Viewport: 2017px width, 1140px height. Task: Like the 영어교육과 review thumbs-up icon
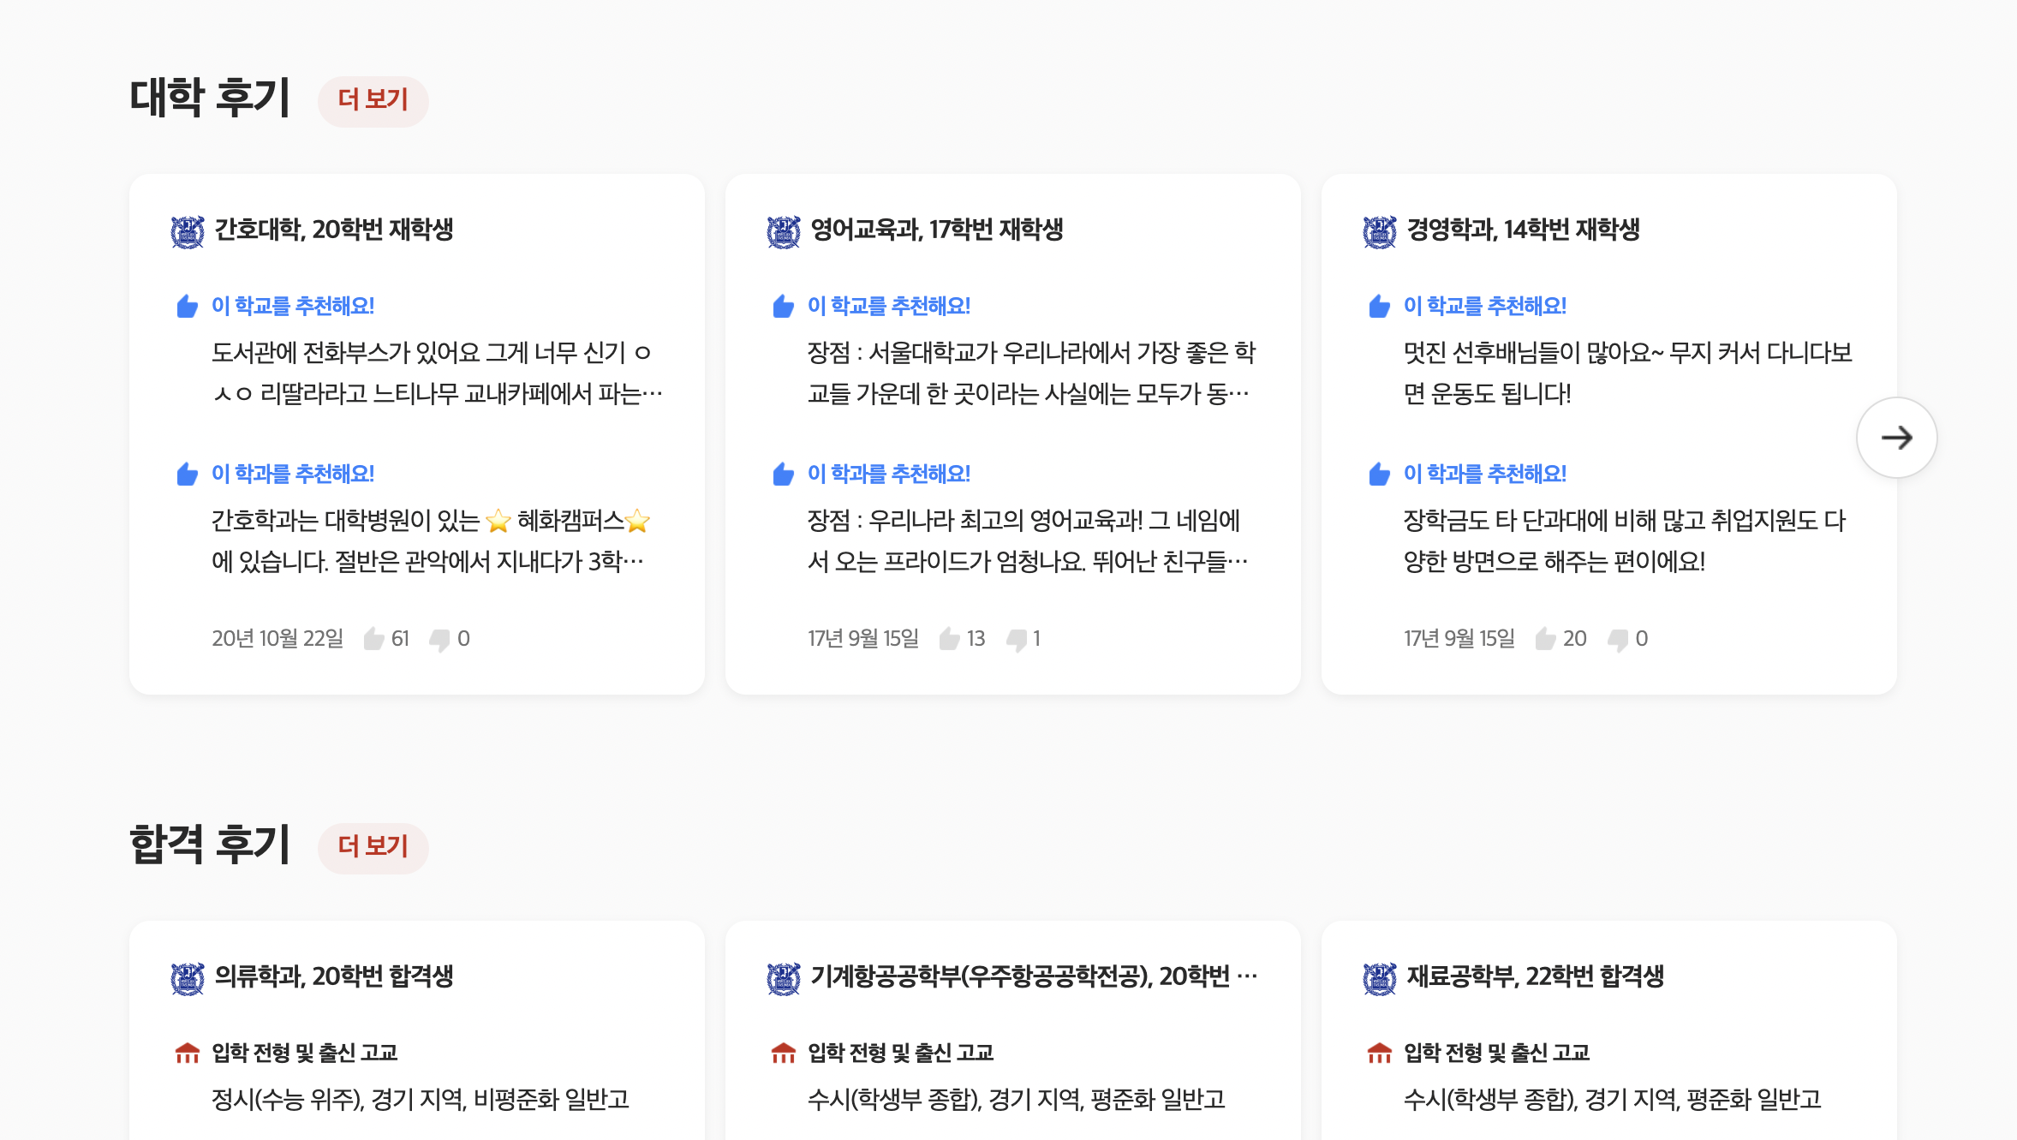tap(949, 639)
